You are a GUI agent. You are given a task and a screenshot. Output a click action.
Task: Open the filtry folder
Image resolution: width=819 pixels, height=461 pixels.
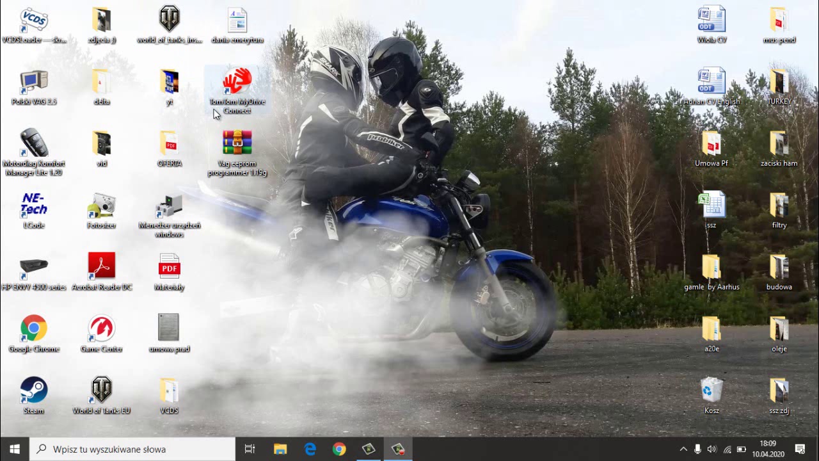pyautogui.click(x=779, y=211)
